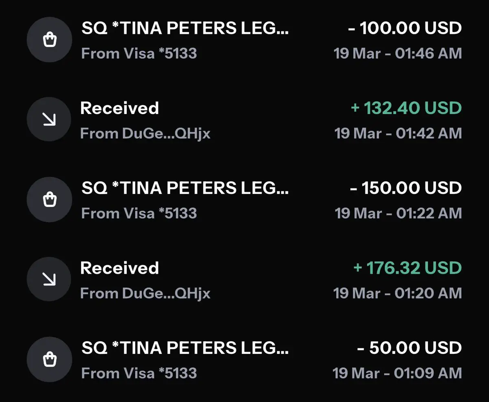
Task: Tap received arrow icon for 176.32 USD
Action: click(x=49, y=279)
